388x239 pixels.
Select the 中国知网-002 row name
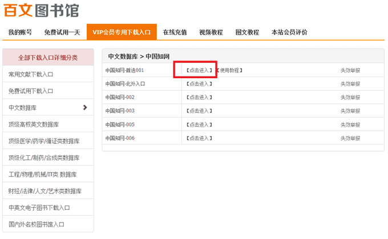point(120,97)
